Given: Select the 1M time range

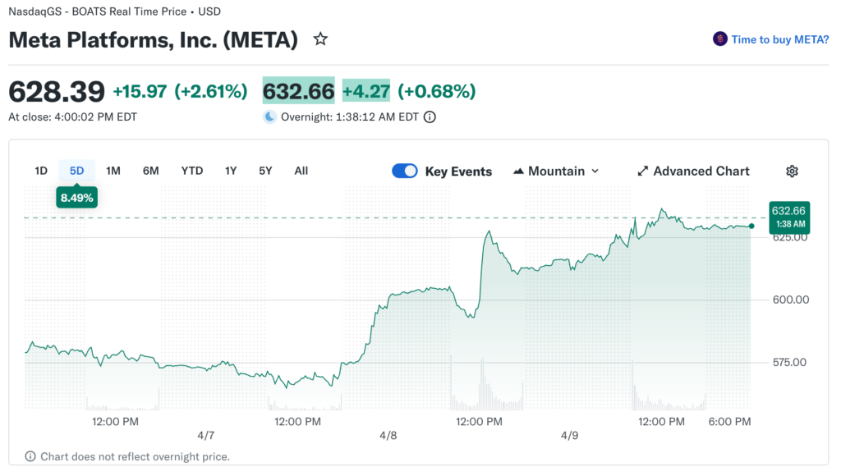Looking at the screenshot, I should (113, 171).
